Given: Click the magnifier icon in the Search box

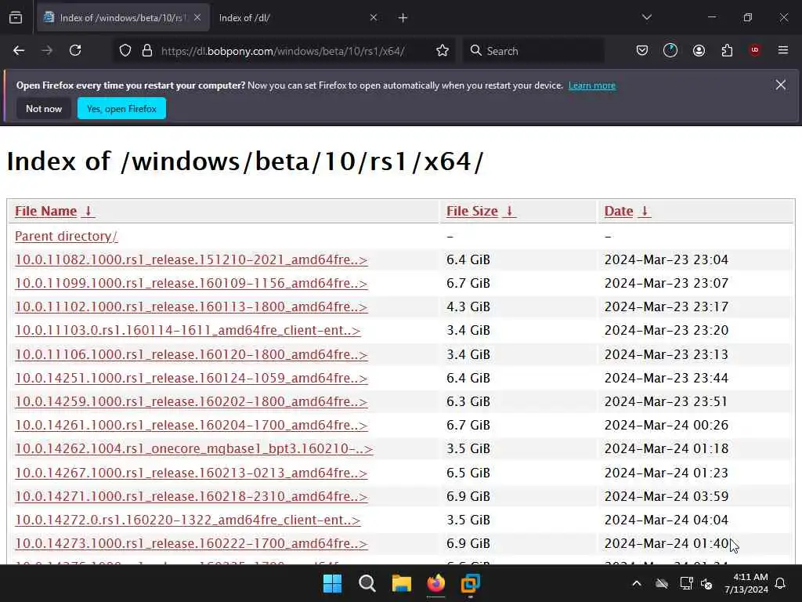Looking at the screenshot, I should pos(475,51).
